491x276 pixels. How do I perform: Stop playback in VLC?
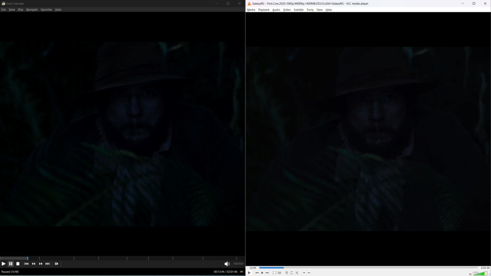[x=262, y=273]
